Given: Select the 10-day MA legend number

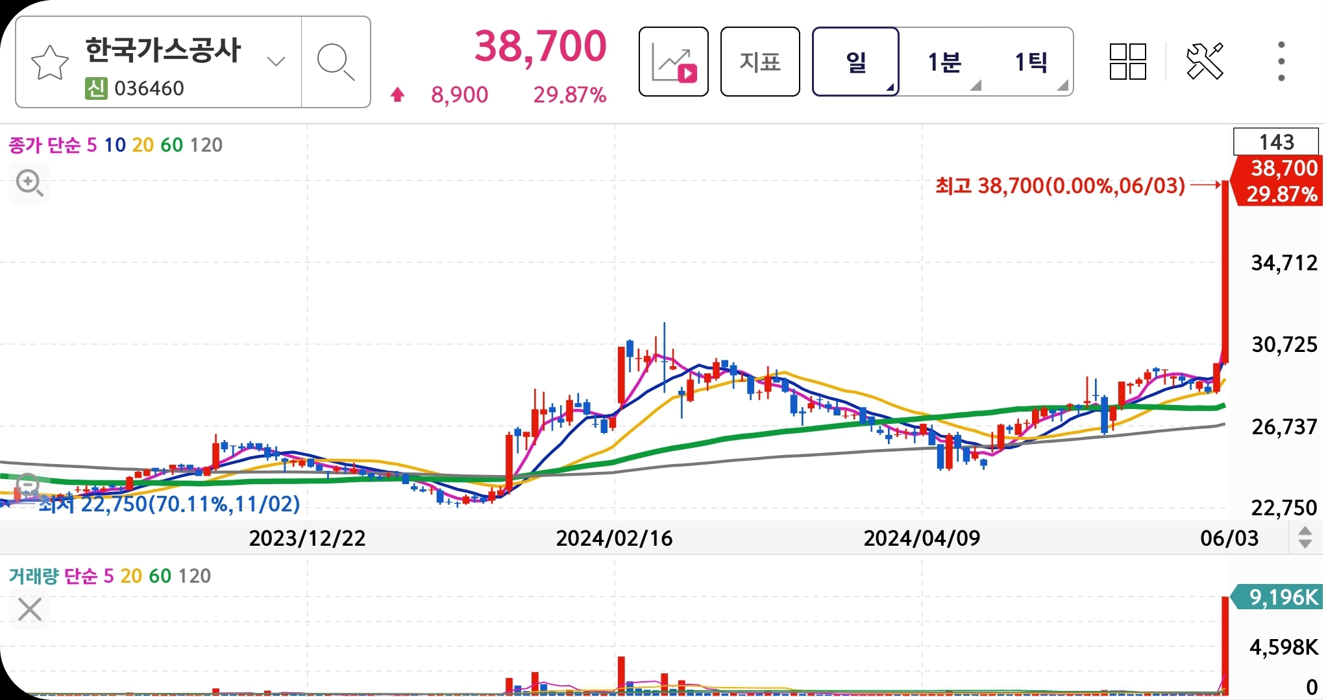Looking at the screenshot, I should 115,145.
